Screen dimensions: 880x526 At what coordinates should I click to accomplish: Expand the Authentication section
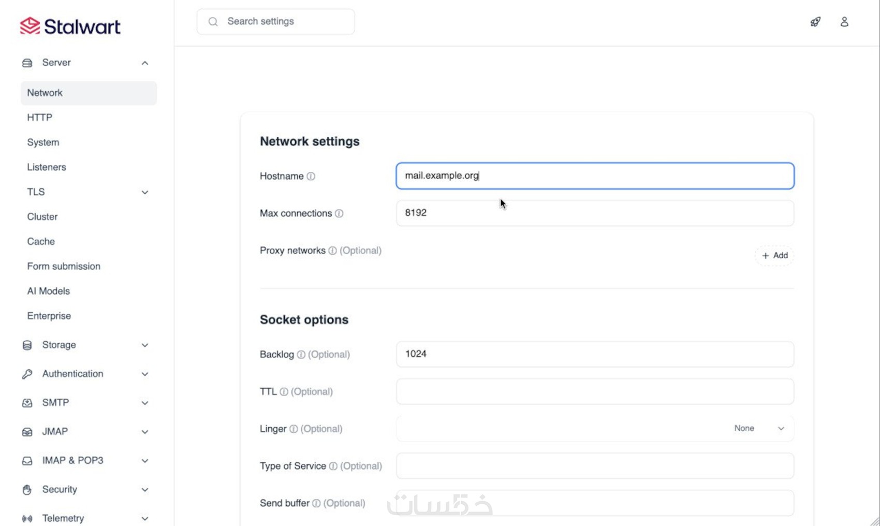click(145, 374)
